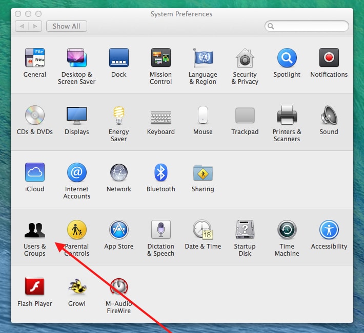Open Energy Saver preferences

(x=119, y=115)
